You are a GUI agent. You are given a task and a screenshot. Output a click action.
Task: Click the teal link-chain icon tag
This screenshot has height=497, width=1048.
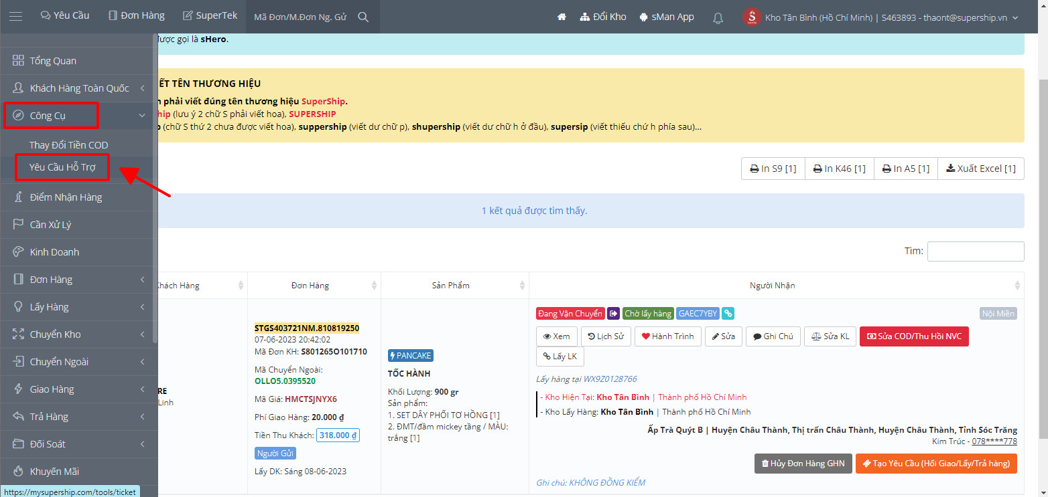tap(728, 314)
